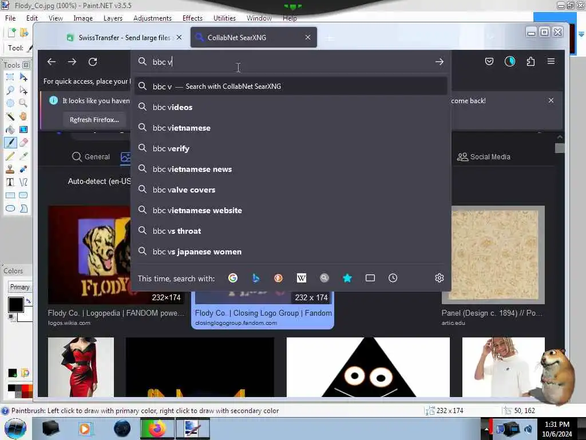Search this time with DuckDuckGo
The image size is (586, 440).
coord(279,278)
